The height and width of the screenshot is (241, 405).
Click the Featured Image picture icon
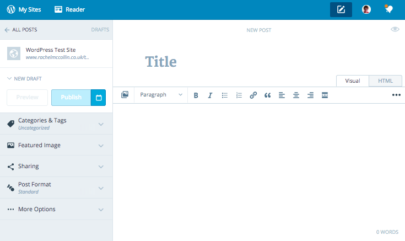pos(10,146)
